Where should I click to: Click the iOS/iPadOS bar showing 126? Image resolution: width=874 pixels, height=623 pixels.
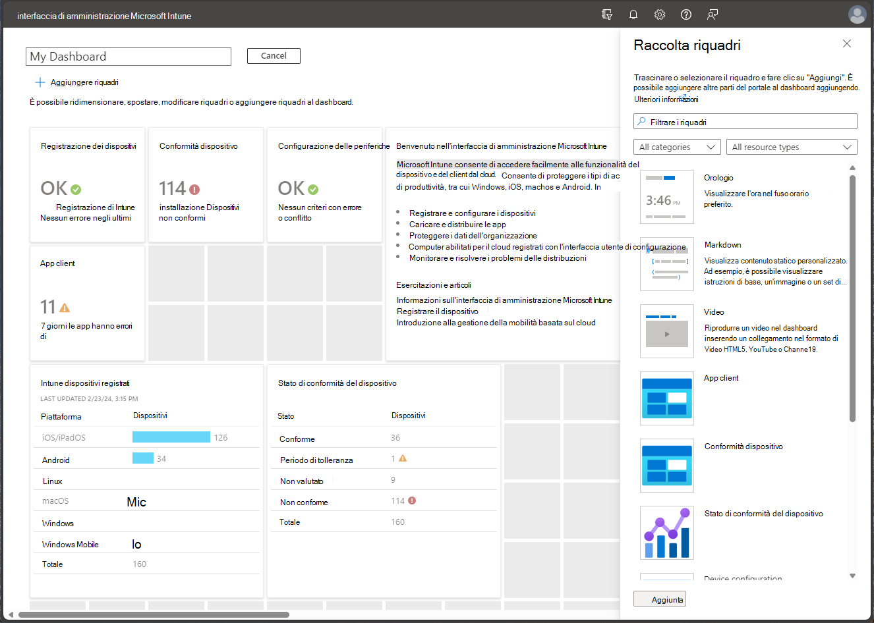click(171, 437)
